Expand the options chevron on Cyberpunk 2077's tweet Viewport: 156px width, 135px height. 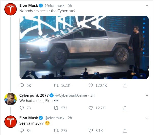[x=147, y=95]
